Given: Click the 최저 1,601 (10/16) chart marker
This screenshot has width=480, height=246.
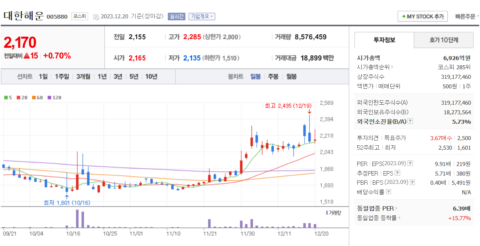Looking at the screenshot, I should pos(67,203).
